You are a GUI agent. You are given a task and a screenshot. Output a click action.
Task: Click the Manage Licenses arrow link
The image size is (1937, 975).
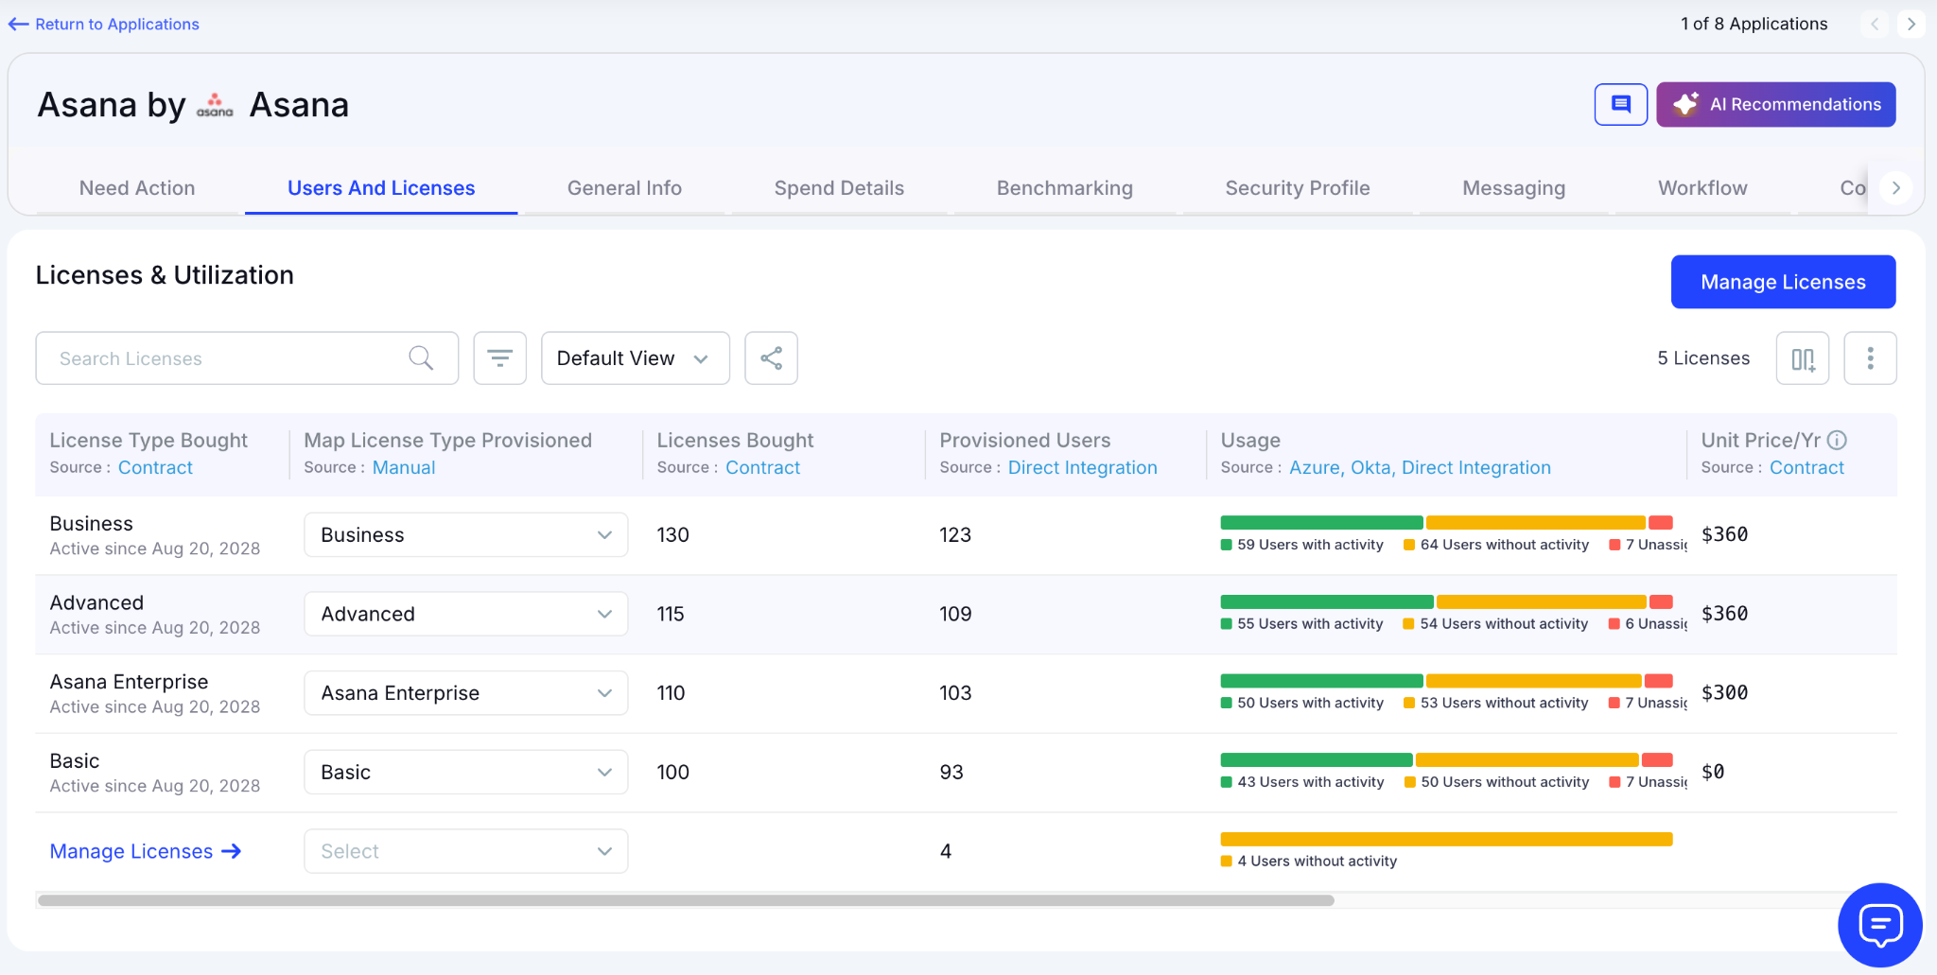tap(146, 851)
